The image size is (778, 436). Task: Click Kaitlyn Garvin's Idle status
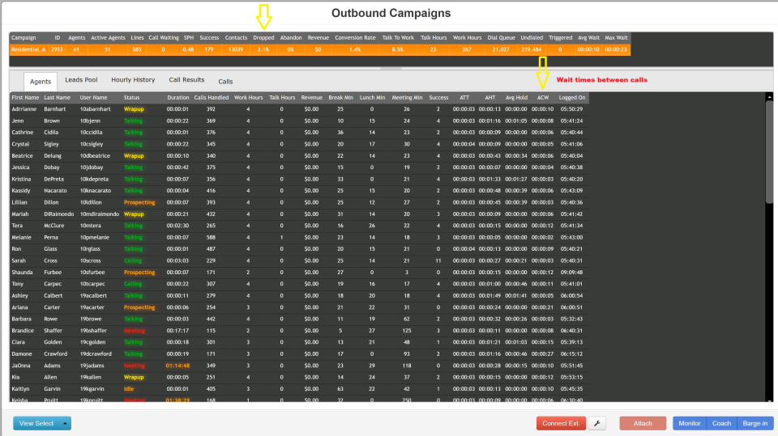tap(129, 389)
